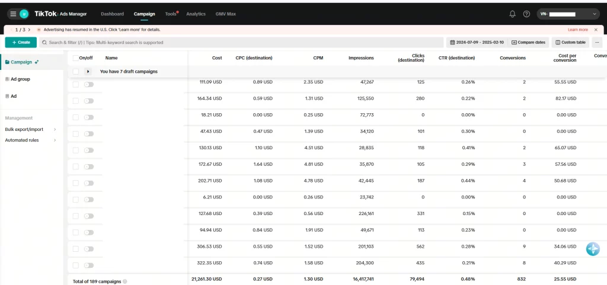Sort by the Impressions column header
This screenshot has width=607, height=285.
pos(361,58)
